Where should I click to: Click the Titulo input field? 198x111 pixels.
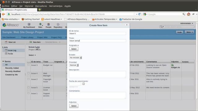point(97,41)
